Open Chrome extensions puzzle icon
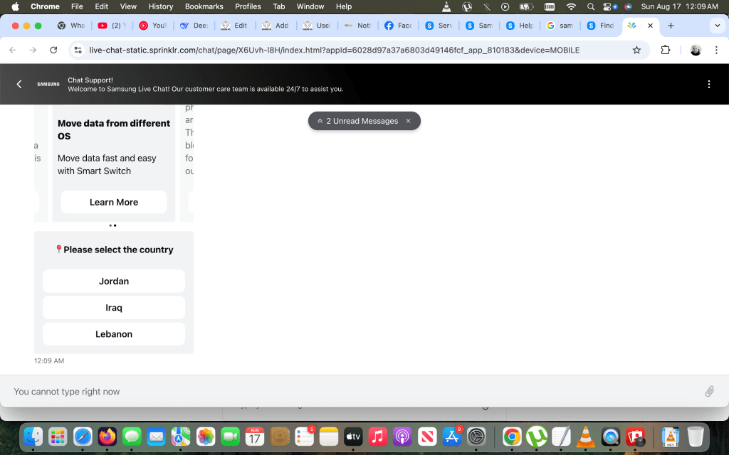The width and height of the screenshot is (729, 455). [x=666, y=50]
